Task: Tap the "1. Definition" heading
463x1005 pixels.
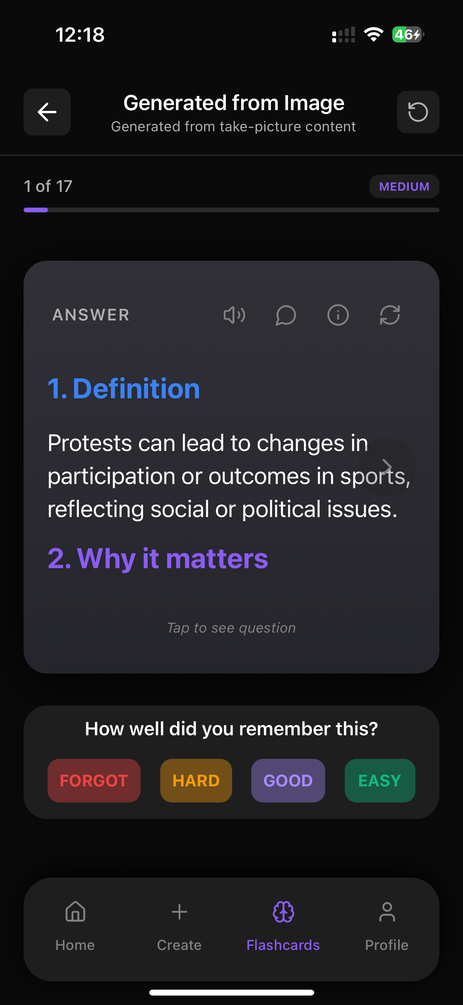Action: pos(124,388)
